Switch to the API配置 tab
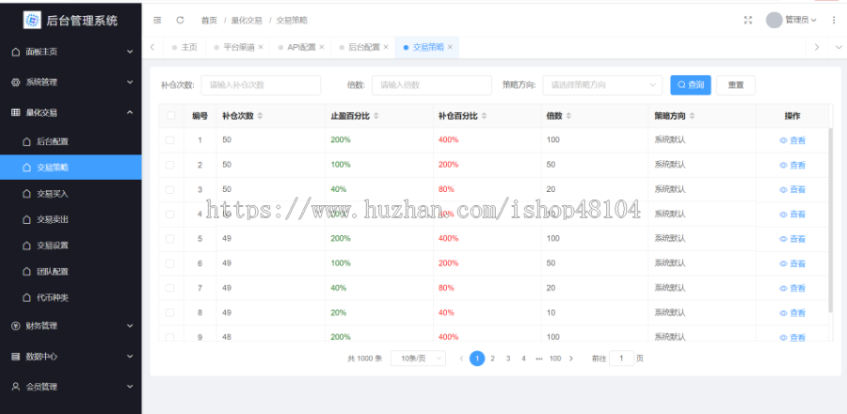Screen dimensions: 847x414 coord(301,47)
